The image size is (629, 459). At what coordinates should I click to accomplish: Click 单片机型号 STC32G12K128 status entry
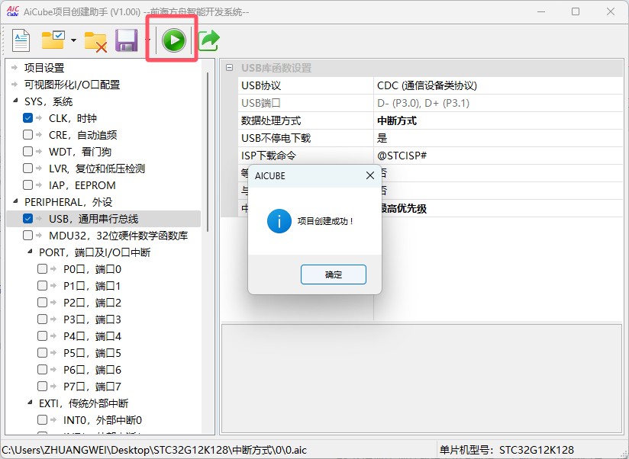point(507,450)
